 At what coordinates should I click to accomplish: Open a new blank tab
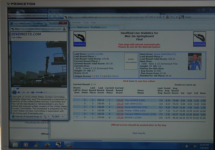(x=122, y=27)
